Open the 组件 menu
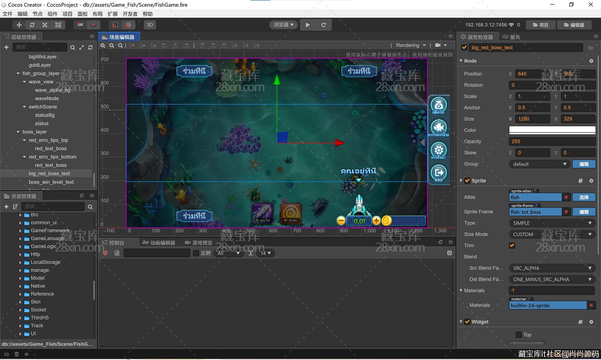The image size is (601, 360). 52,14
